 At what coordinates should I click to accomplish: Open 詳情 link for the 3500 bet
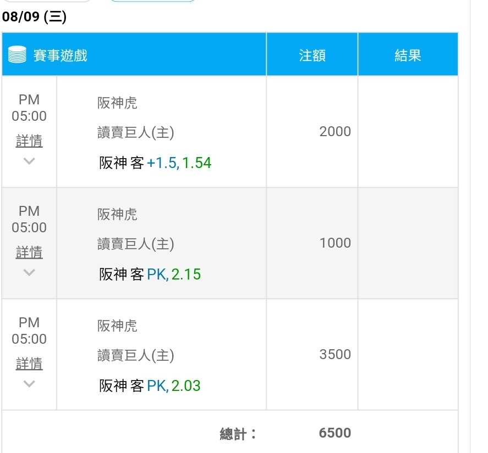29,363
